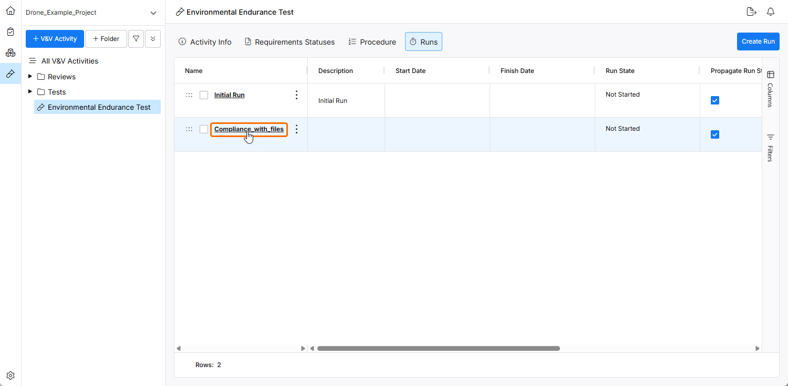Uncheck Propagate Run State for Initial Run

pyautogui.click(x=714, y=100)
